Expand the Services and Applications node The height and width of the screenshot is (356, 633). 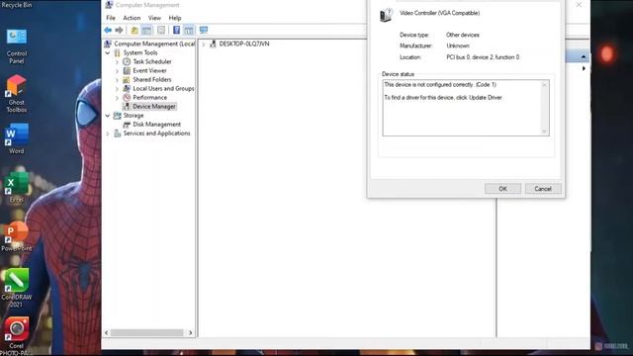tap(108, 133)
